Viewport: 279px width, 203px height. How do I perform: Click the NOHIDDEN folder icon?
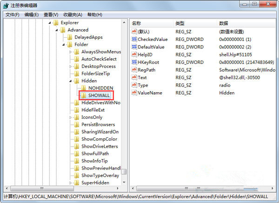(x=84, y=88)
